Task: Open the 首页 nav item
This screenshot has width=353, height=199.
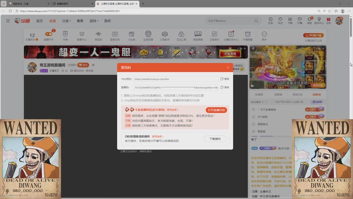Action: pyautogui.click(x=40, y=21)
